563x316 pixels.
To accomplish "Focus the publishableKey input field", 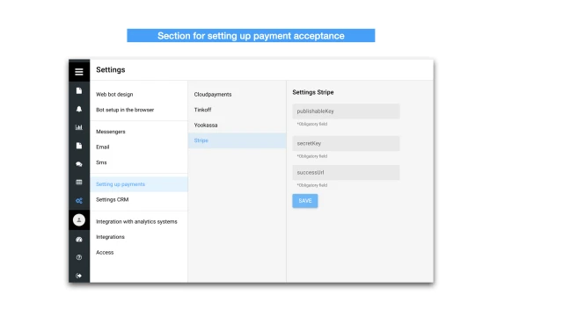I will pos(346,111).
